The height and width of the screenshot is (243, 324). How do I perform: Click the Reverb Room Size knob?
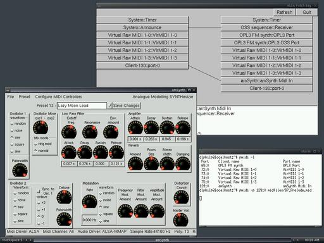(x=151, y=163)
